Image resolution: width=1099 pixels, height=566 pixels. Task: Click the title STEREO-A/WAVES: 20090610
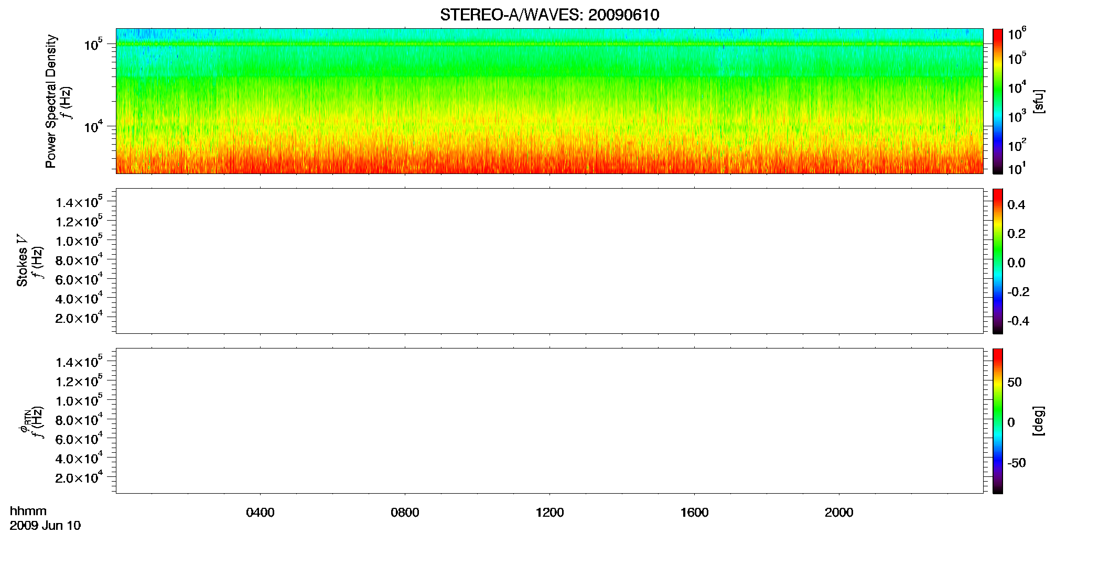549,15
